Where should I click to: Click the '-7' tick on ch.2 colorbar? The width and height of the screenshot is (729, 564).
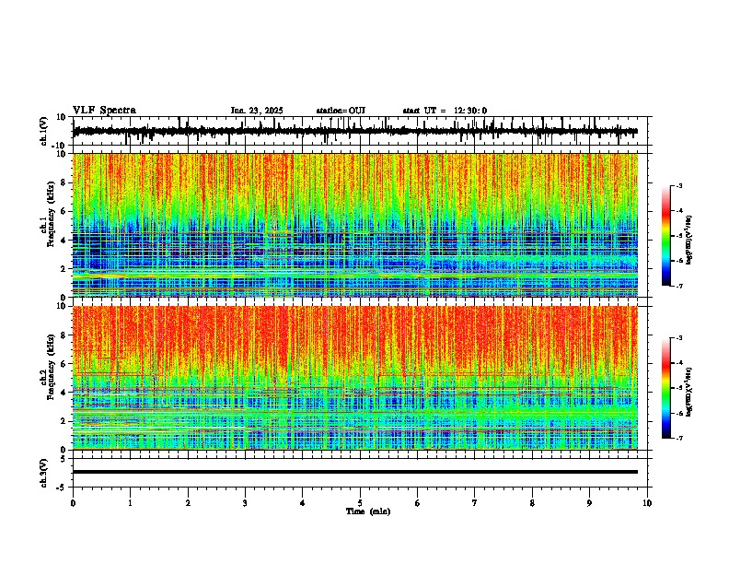click(x=679, y=438)
